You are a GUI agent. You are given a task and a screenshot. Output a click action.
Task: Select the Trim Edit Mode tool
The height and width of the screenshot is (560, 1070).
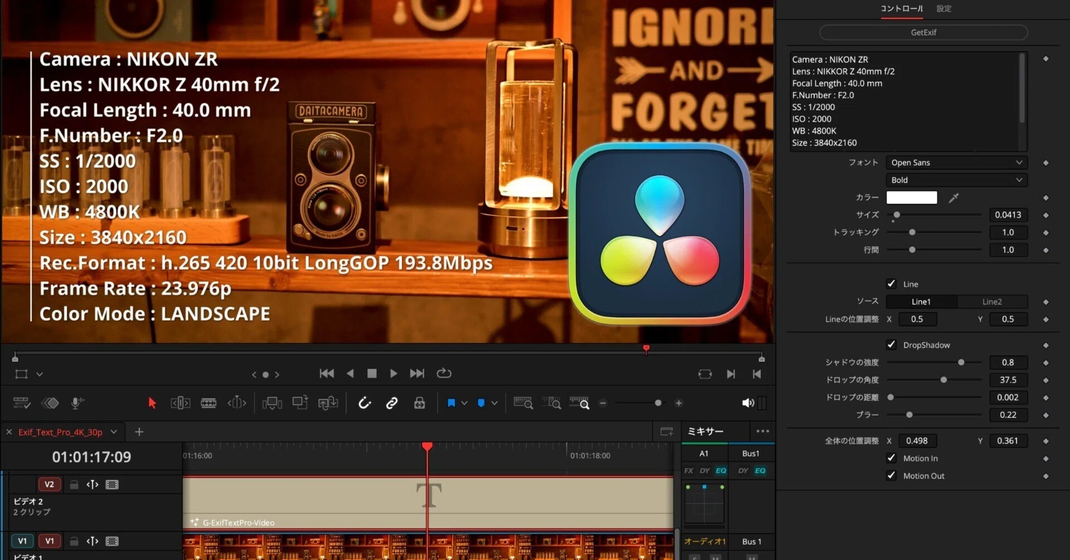[x=181, y=403]
